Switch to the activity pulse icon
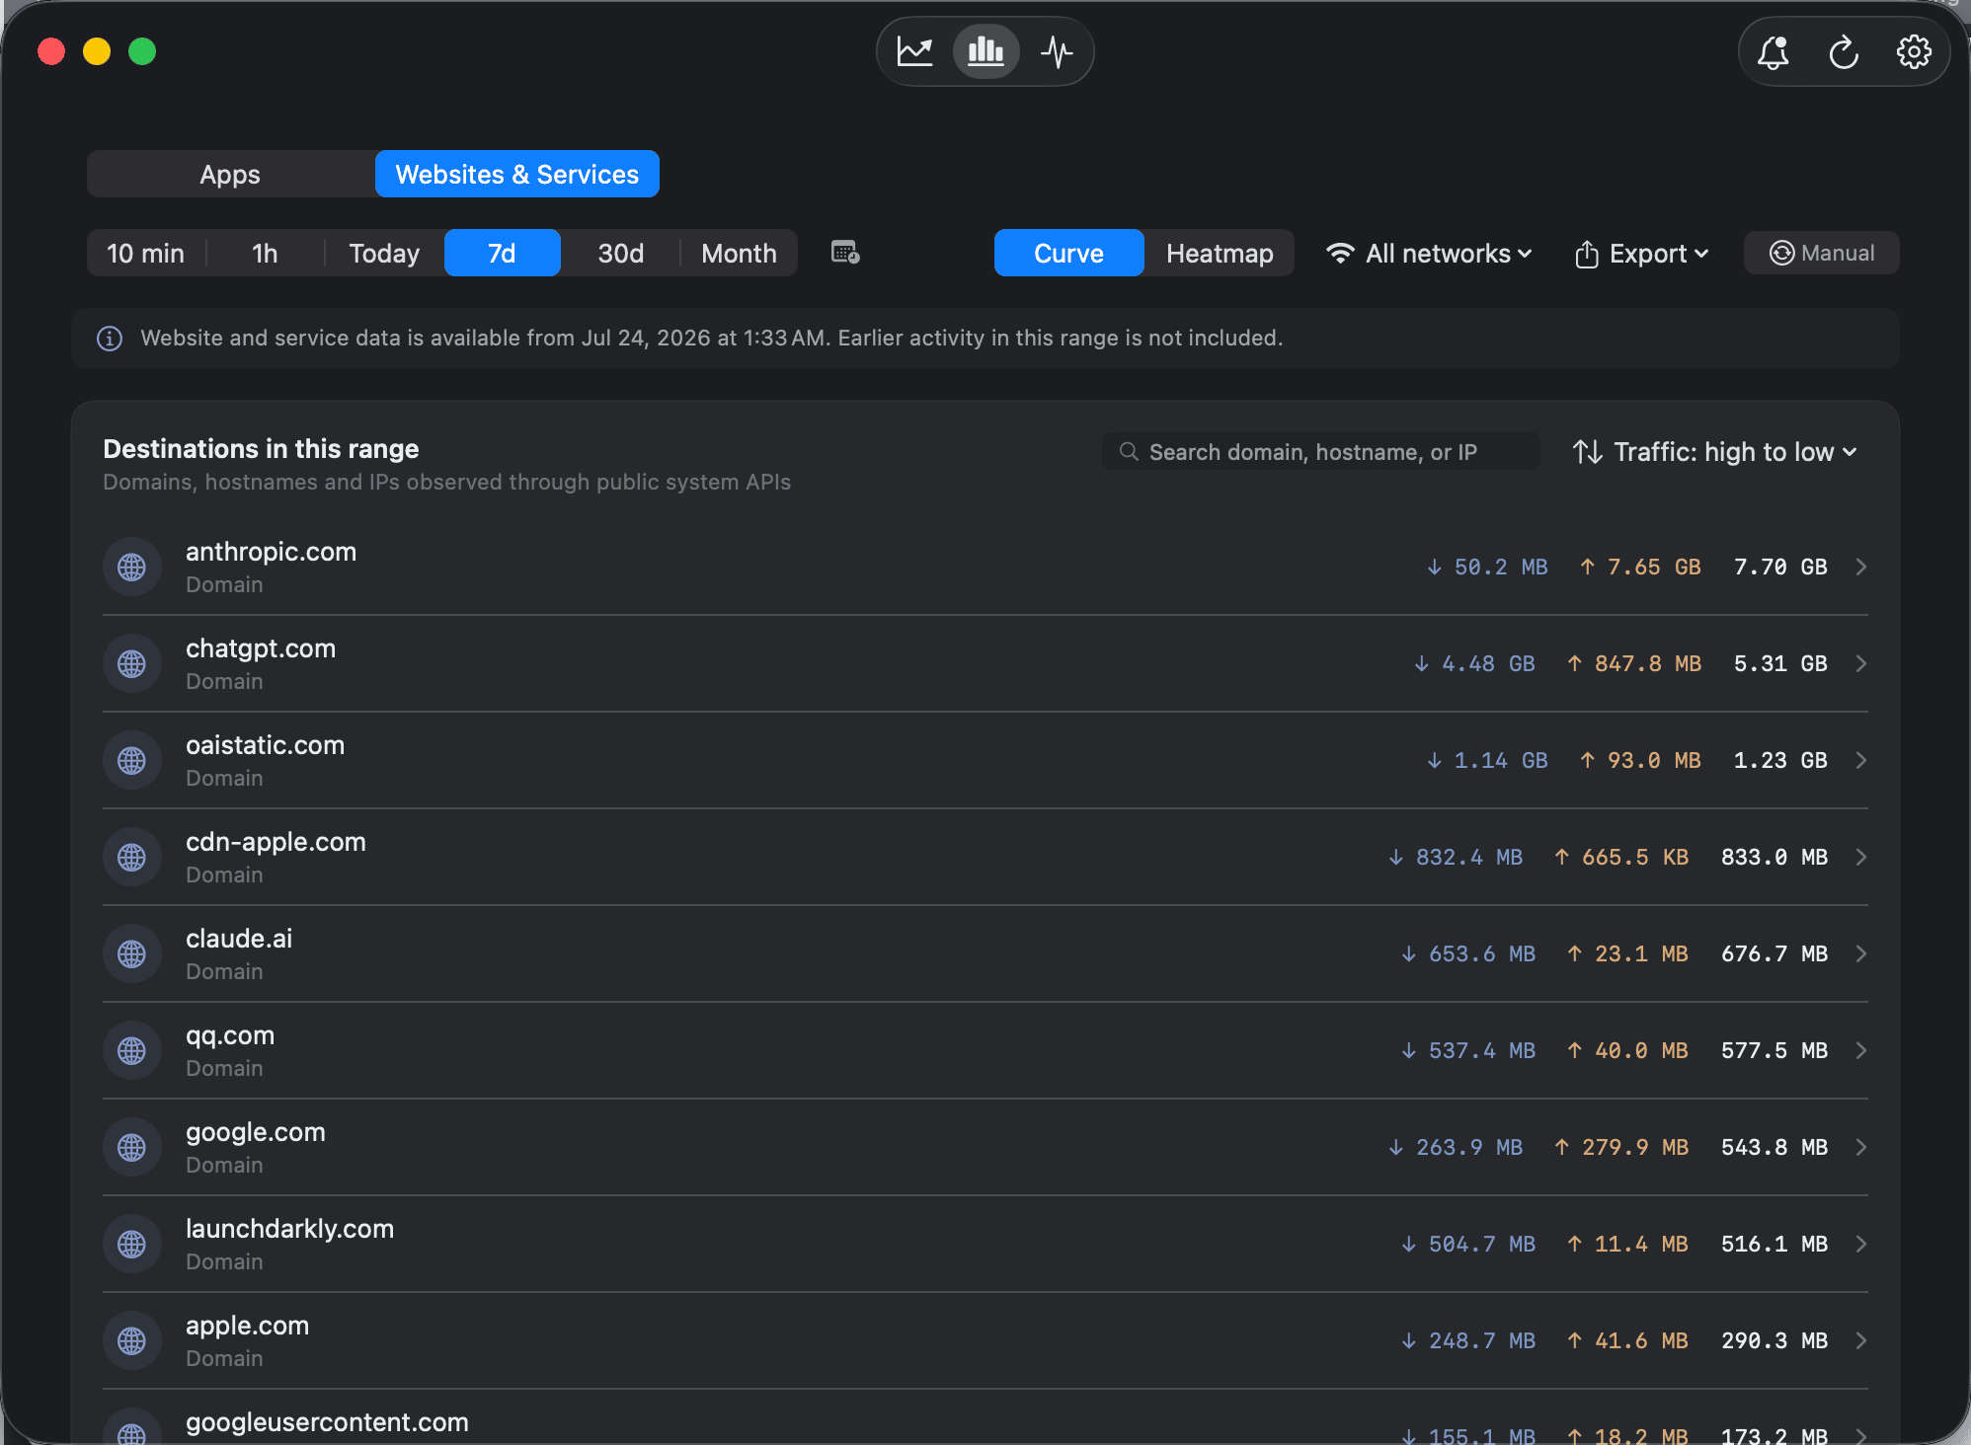Screen dimensions: 1971x1445 (x=1057, y=51)
